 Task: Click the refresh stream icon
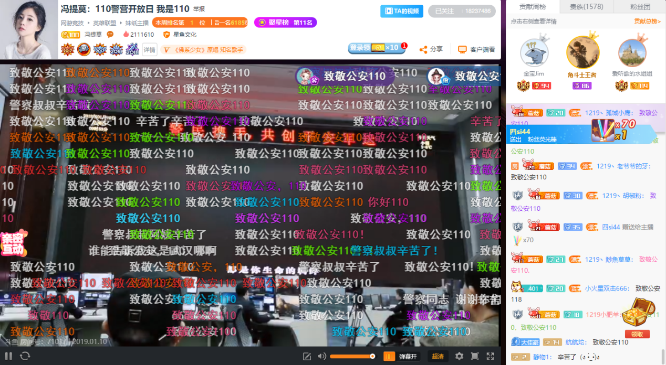(x=25, y=356)
